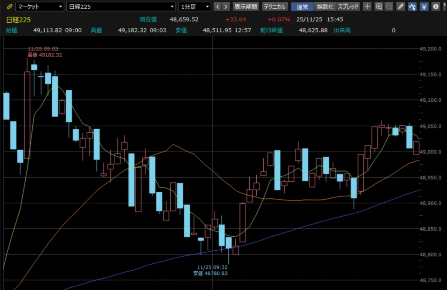Image resolution: width=447 pixels, height=290 pixels.
Task: Zoom in with the magnifier plus icon
Action: click(x=379, y=7)
